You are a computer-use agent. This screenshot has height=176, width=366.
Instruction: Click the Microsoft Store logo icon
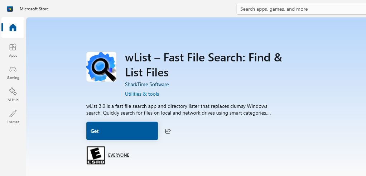point(10,9)
